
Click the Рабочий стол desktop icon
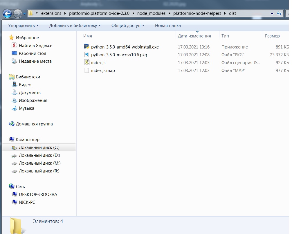14,53
